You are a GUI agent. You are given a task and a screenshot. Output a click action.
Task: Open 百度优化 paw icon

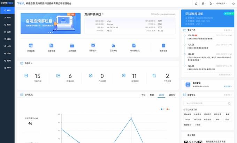[113, 46]
